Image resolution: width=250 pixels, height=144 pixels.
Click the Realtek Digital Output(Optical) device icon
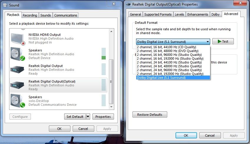pyautogui.click(x=17, y=85)
